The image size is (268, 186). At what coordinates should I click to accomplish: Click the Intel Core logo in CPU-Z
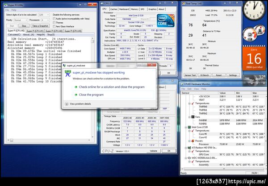pyautogui.click(x=165, y=21)
